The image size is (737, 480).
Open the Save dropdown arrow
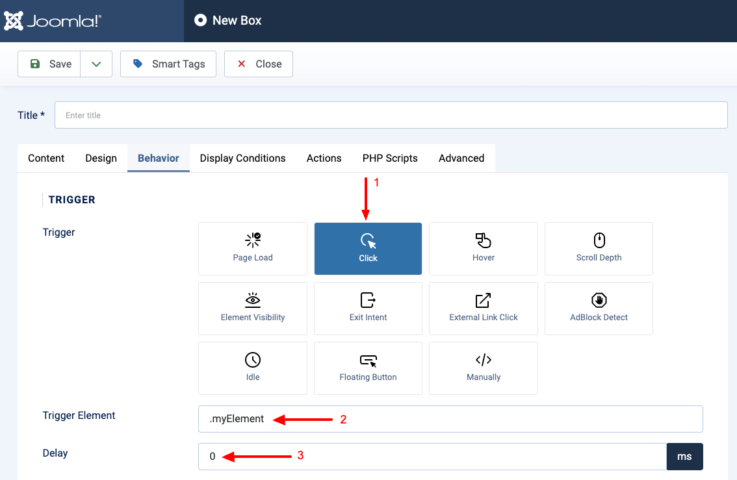point(96,64)
